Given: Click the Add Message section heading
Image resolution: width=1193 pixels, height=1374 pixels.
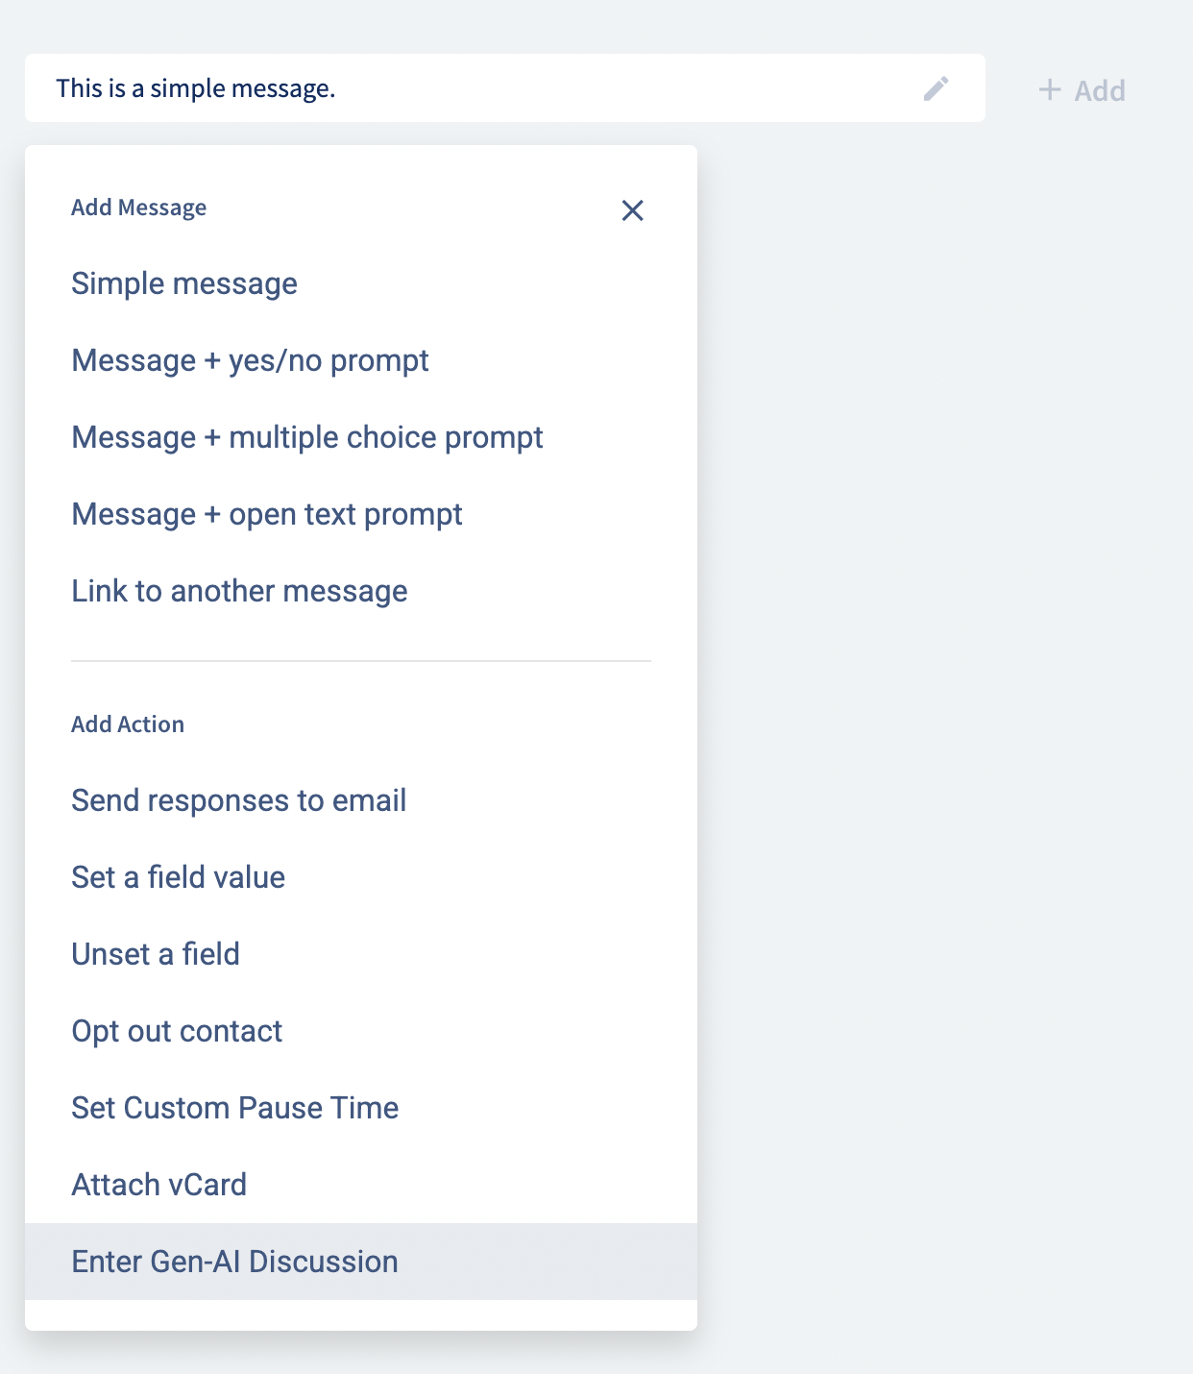Looking at the screenshot, I should point(138,208).
